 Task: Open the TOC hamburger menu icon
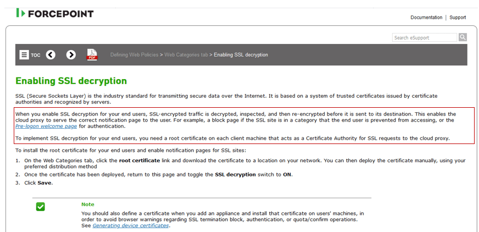(x=24, y=55)
